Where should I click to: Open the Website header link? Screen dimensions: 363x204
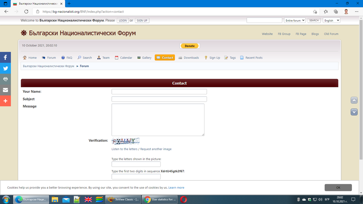point(267,34)
